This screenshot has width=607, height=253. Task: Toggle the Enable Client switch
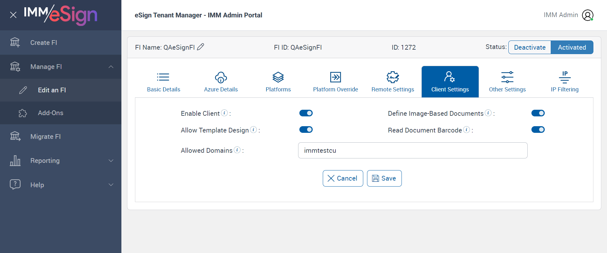306,113
